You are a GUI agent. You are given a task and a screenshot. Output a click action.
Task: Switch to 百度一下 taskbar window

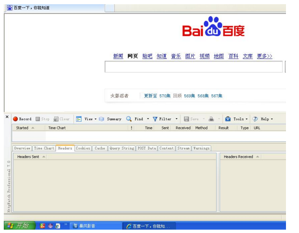[149, 226]
